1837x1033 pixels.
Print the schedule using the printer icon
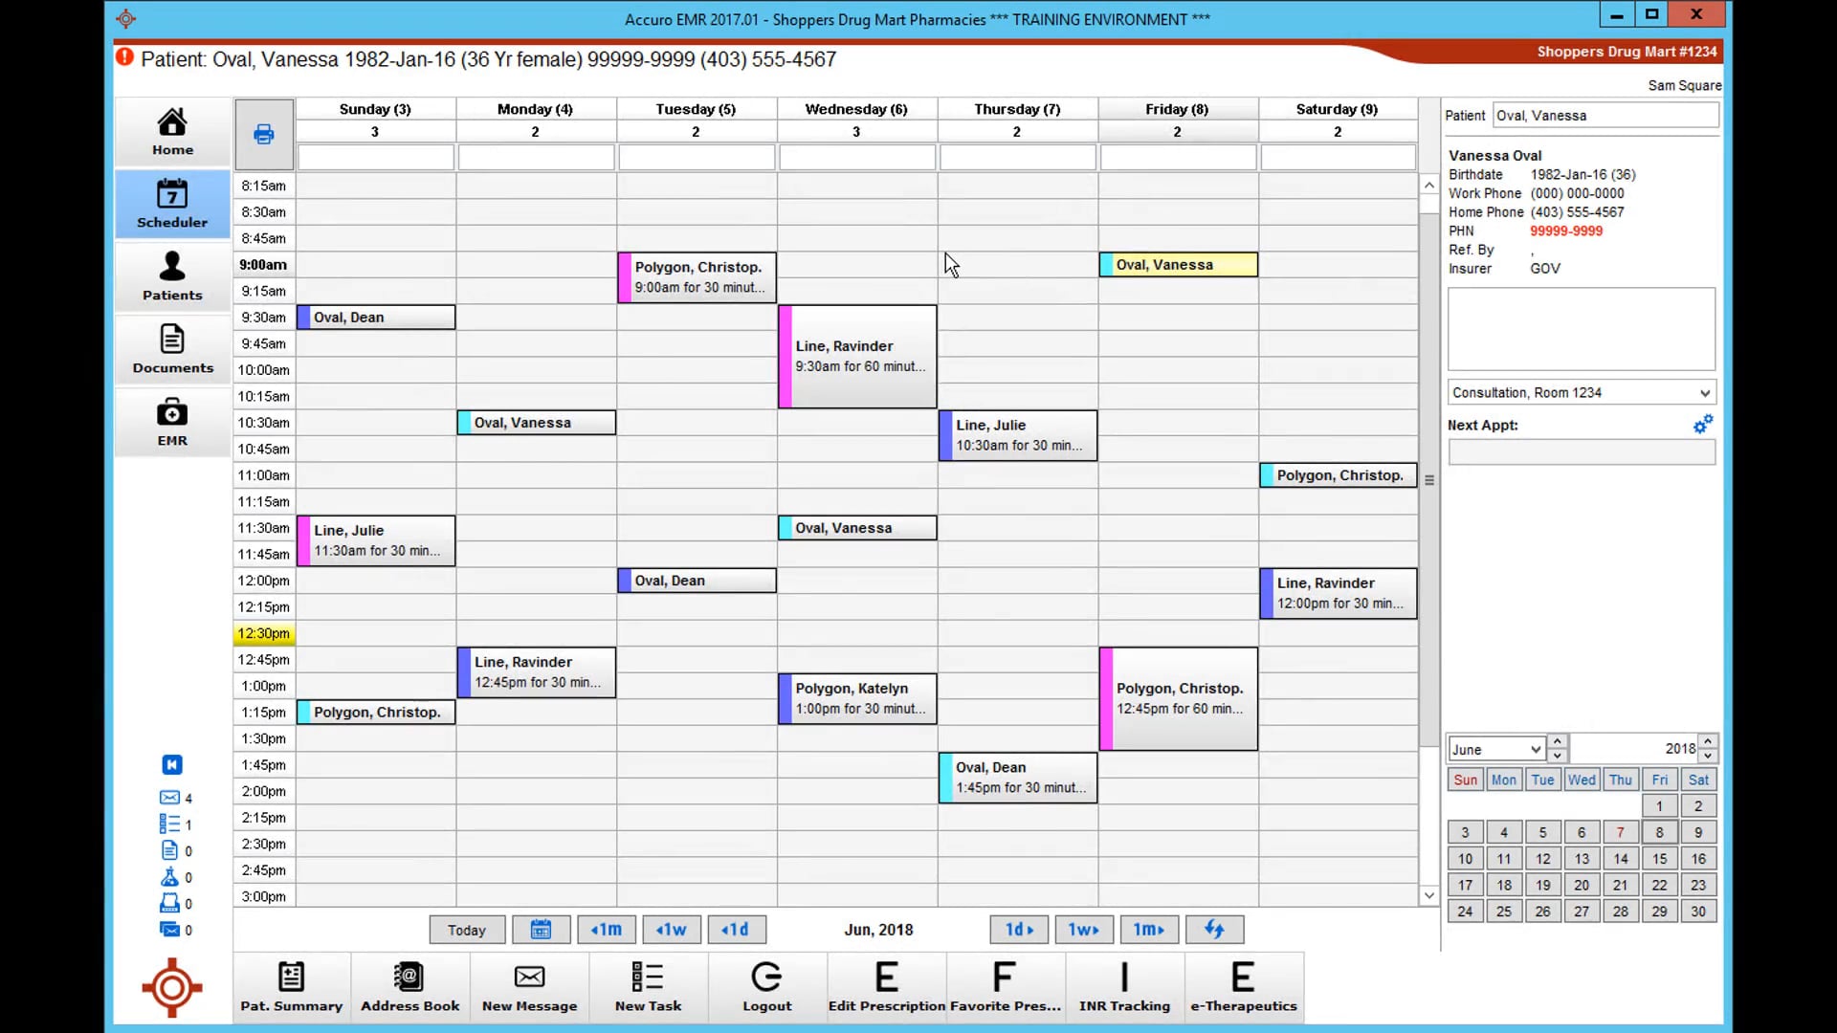click(263, 134)
